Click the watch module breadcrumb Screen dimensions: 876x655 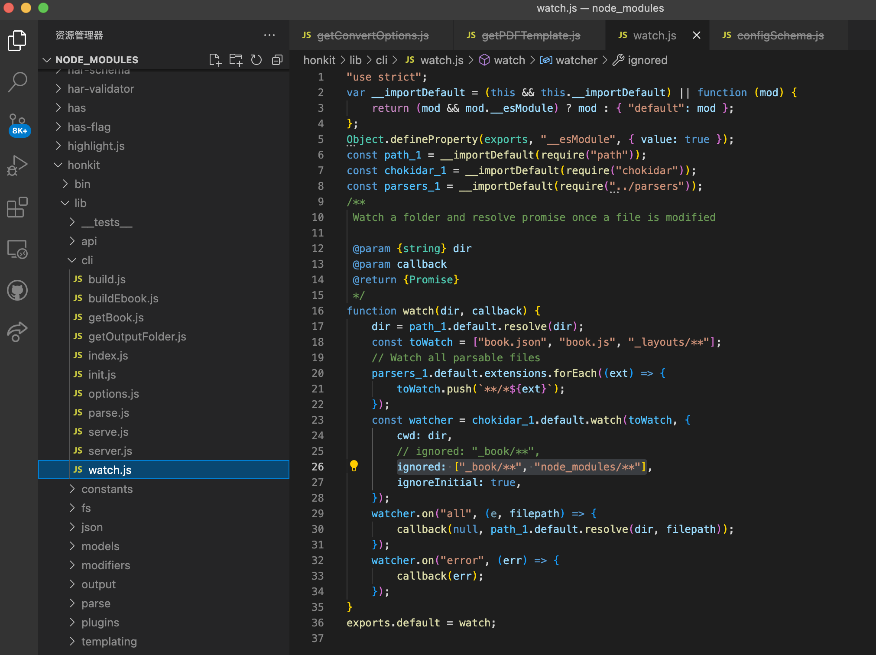click(503, 60)
